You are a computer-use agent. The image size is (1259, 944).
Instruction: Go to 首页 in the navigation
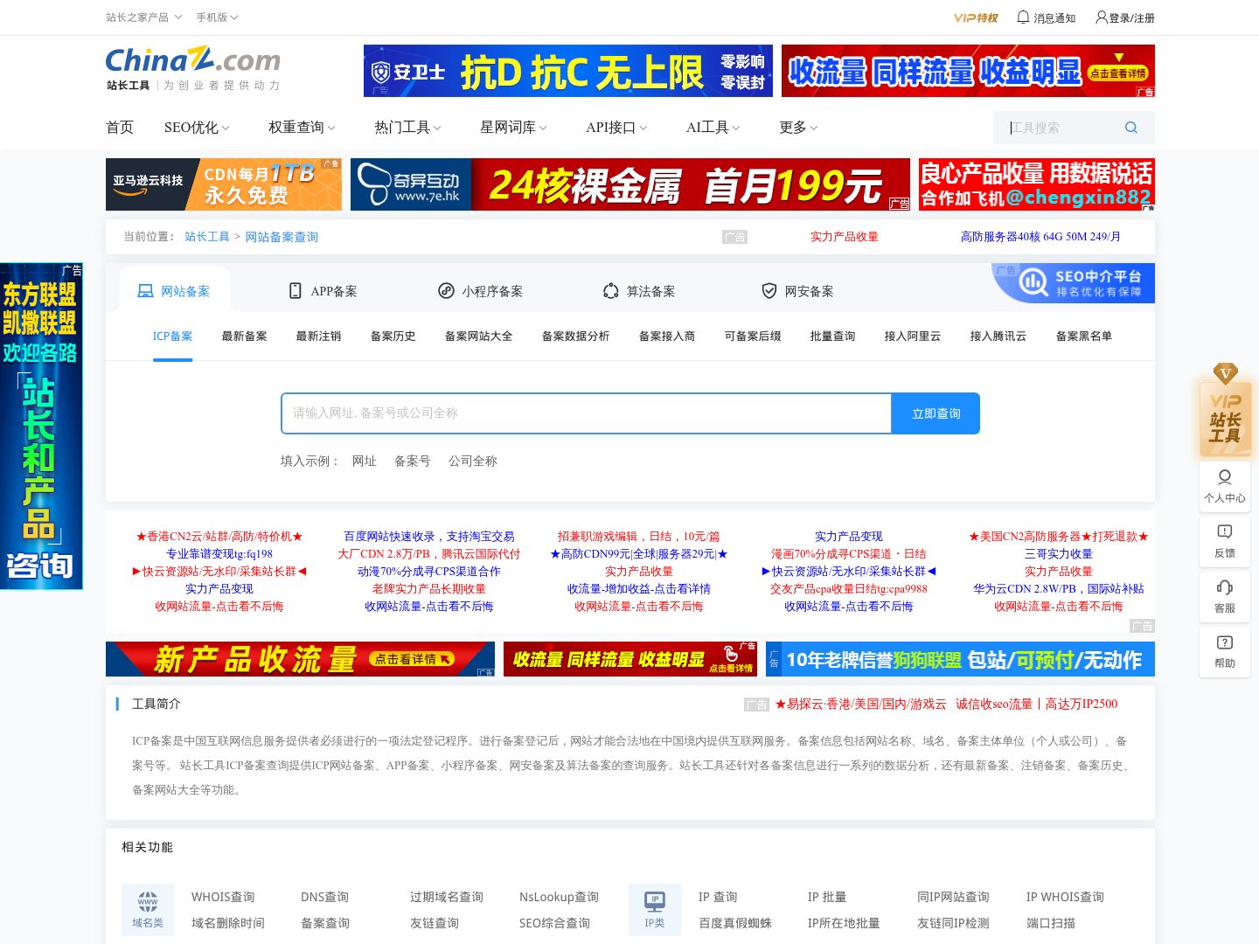coord(120,128)
